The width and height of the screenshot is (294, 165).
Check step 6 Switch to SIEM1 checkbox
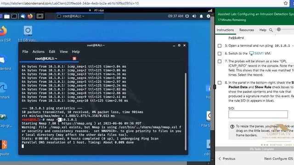[220, 54]
